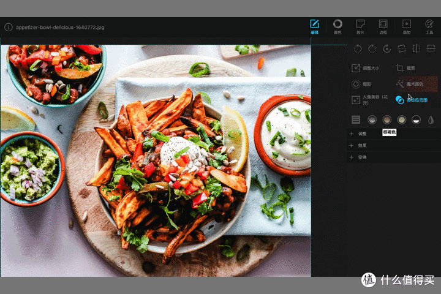Apply the grayscale filter circle
Screen dimensions: 441x294
click(x=372, y=120)
